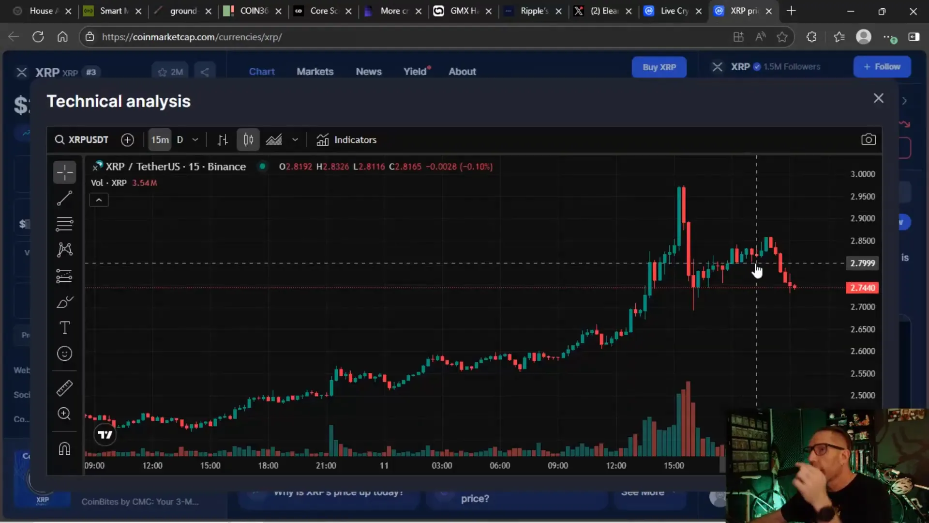
Task: Open TradingView logo link on chart
Action: (105, 435)
